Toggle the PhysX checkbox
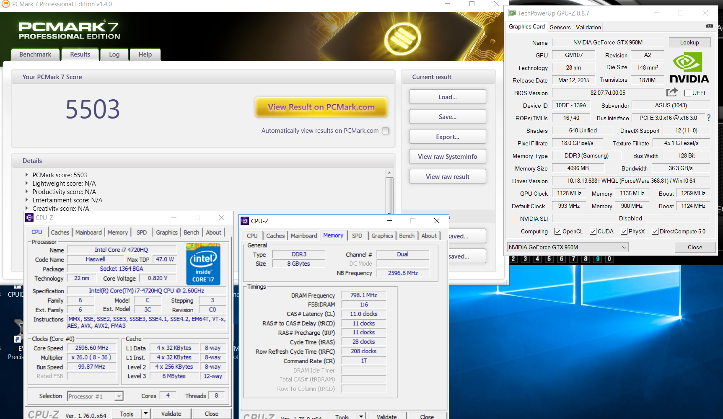723x419 pixels. coord(624,231)
